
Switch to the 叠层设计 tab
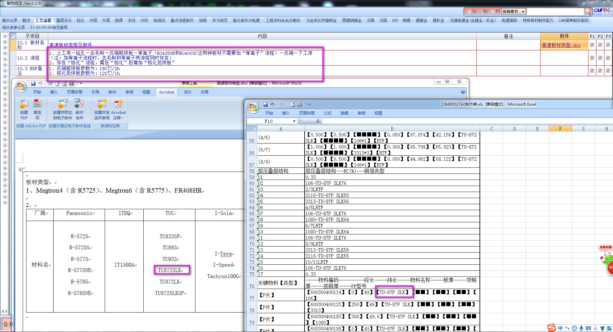click(64, 20)
